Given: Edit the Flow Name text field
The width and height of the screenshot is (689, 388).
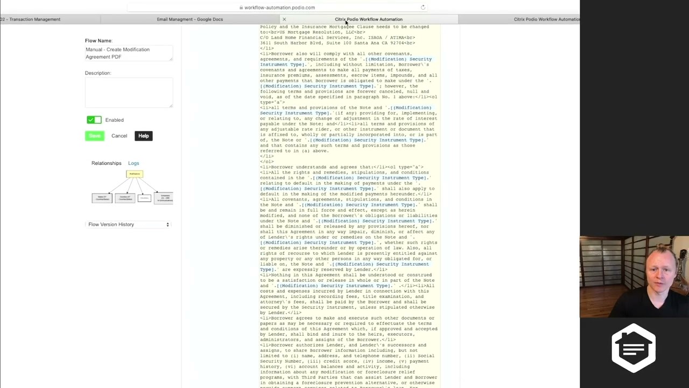Looking at the screenshot, I should point(129,53).
